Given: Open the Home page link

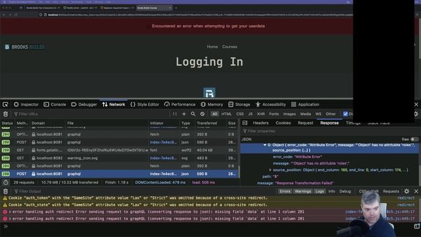Looking at the screenshot, I should 212,47.
